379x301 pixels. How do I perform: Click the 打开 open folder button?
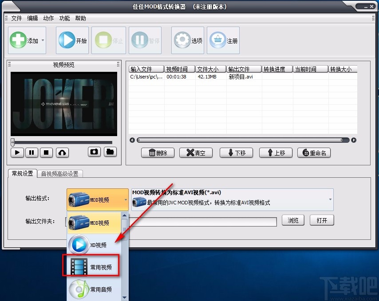pos(322,220)
